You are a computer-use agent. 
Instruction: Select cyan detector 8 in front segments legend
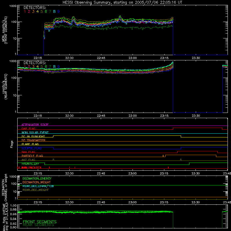click(x=54, y=11)
